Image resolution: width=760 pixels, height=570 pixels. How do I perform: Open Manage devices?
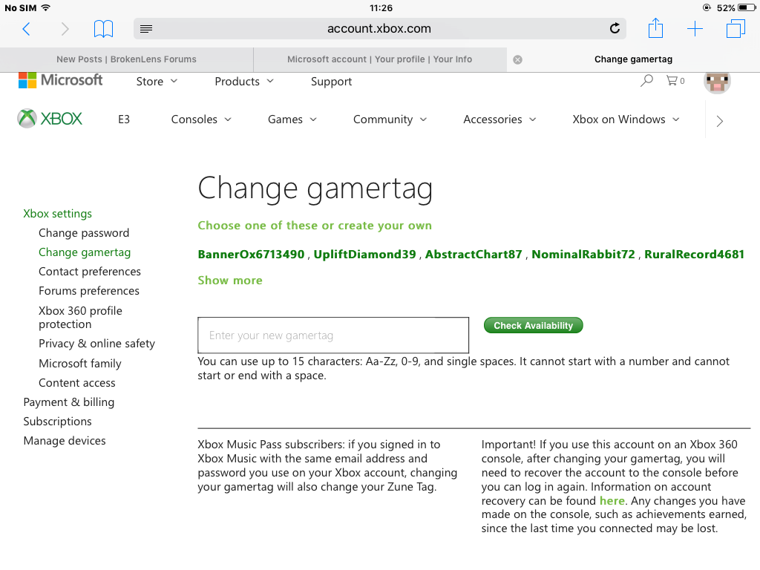[x=65, y=441]
